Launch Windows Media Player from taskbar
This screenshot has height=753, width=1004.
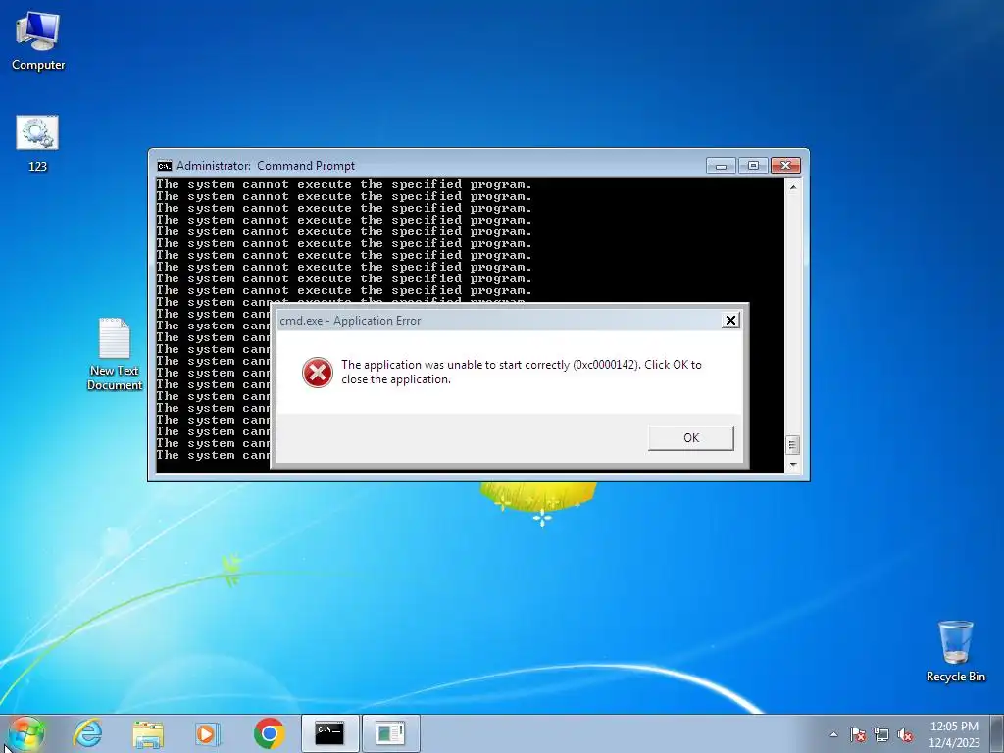(x=208, y=733)
